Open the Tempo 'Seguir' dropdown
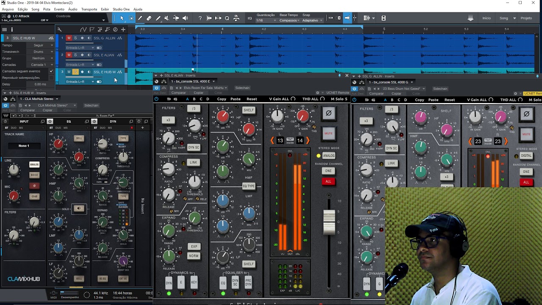 pyautogui.click(x=41, y=45)
